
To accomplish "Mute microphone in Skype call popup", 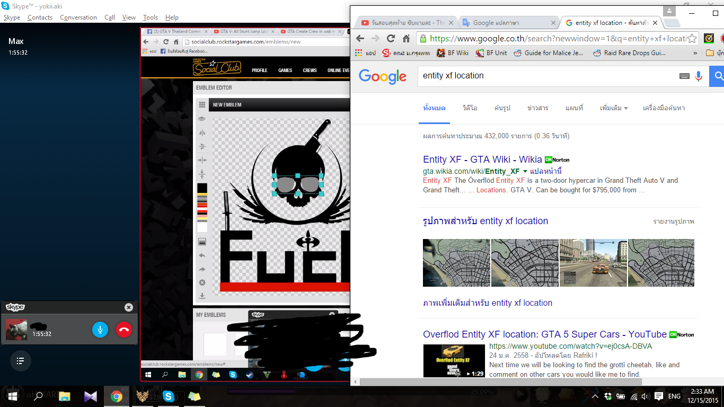I will pos(100,330).
